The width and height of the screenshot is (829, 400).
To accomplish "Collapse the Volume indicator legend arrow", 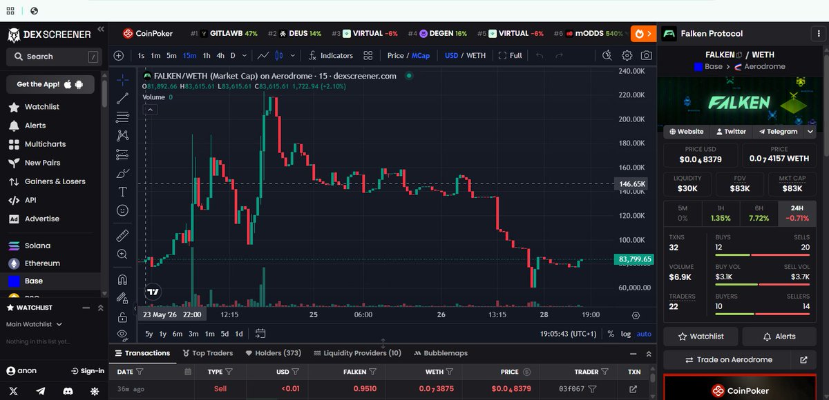I will click(x=151, y=110).
